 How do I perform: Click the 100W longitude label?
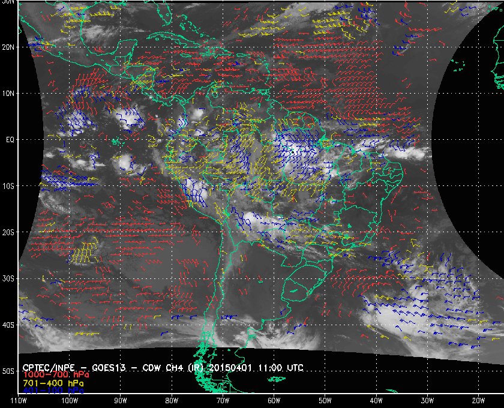click(70, 400)
